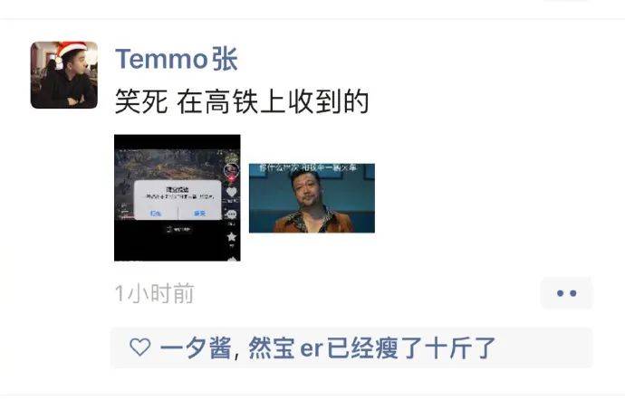Image resolution: width=625 pixels, height=400 pixels.
Task: Tap the red follow plus under creator avatar
Action: 232,178
